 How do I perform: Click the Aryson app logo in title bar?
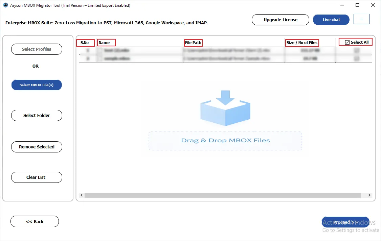[6, 5]
